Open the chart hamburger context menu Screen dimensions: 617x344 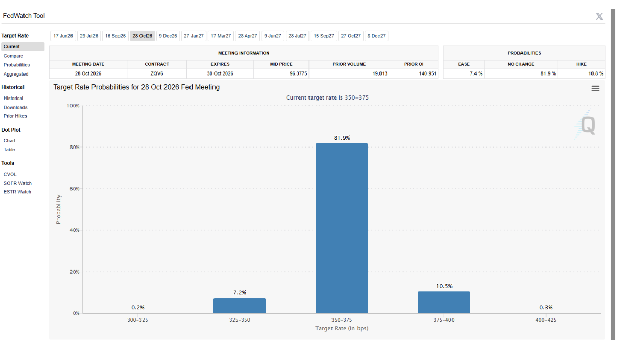[595, 88]
